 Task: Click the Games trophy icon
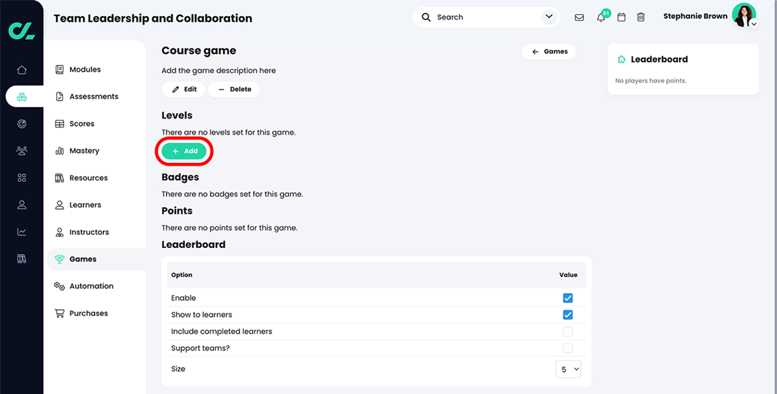pyautogui.click(x=59, y=259)
